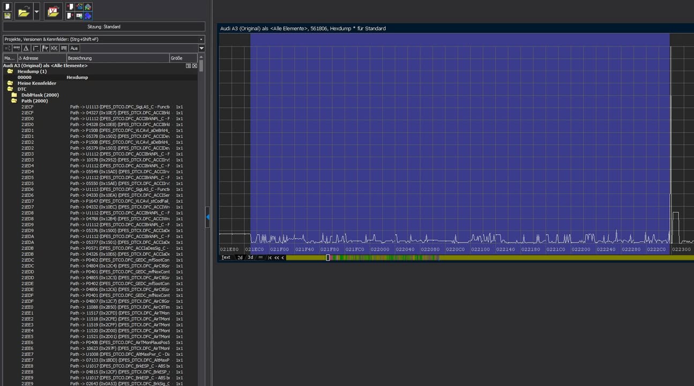The image size is (694, 386).
Task: Select the 05378 (0x1502) path row
Action: (100, 136)
